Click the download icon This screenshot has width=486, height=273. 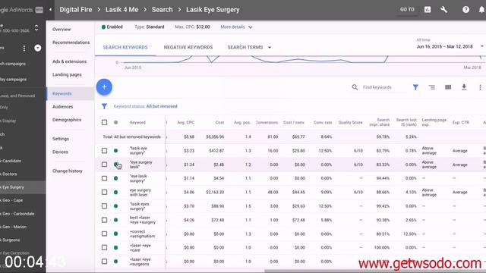point(464,87)
